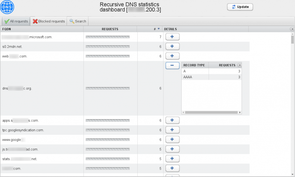This screenshot has width=295, height=177.
Task: Click the sort triangle on the # column
Action: [159, 29]
